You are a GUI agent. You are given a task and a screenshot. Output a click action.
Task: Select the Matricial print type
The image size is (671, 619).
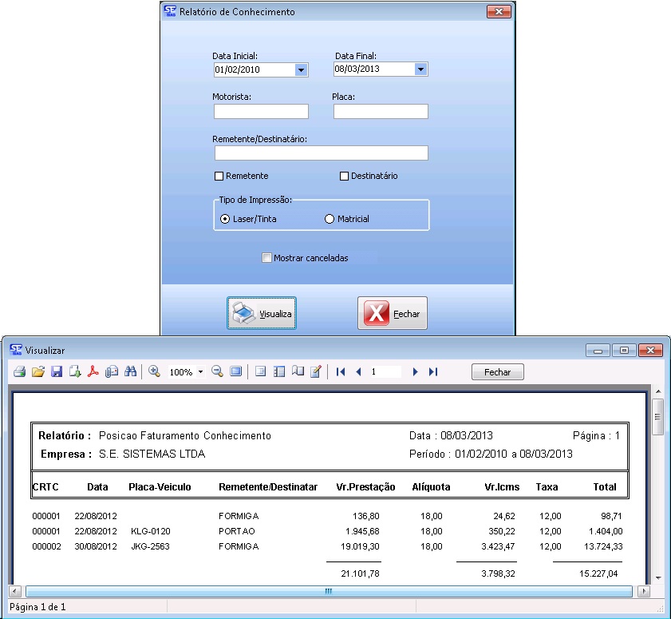tap(330, 219)
